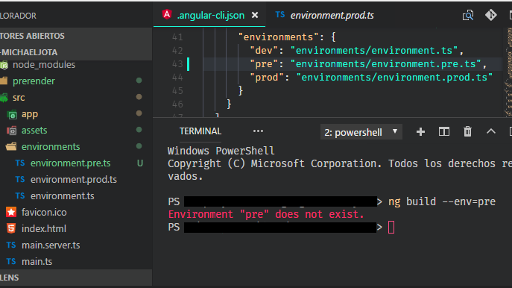Image resolution: width=512 pixels, height=288 pixels.
Task: Open the environment.prod.ts editor tab
Action: 332,16
